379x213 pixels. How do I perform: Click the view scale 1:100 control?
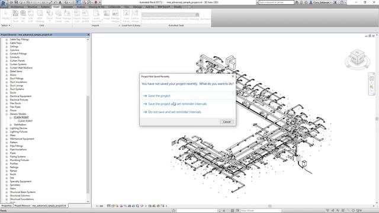click(99, 206)
